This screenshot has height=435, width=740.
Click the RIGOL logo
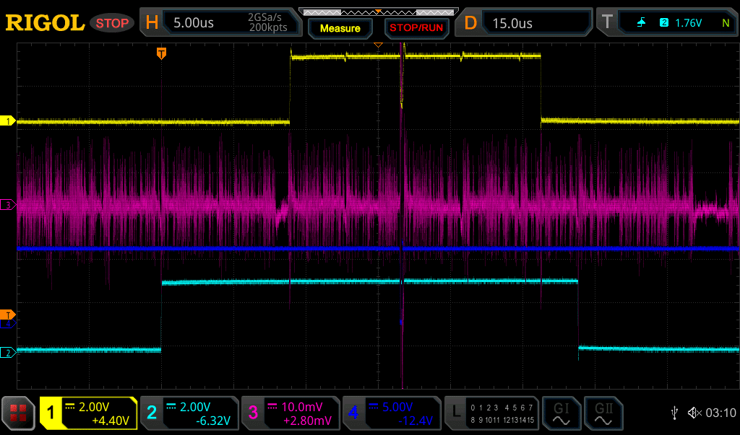tap(45, 23)
